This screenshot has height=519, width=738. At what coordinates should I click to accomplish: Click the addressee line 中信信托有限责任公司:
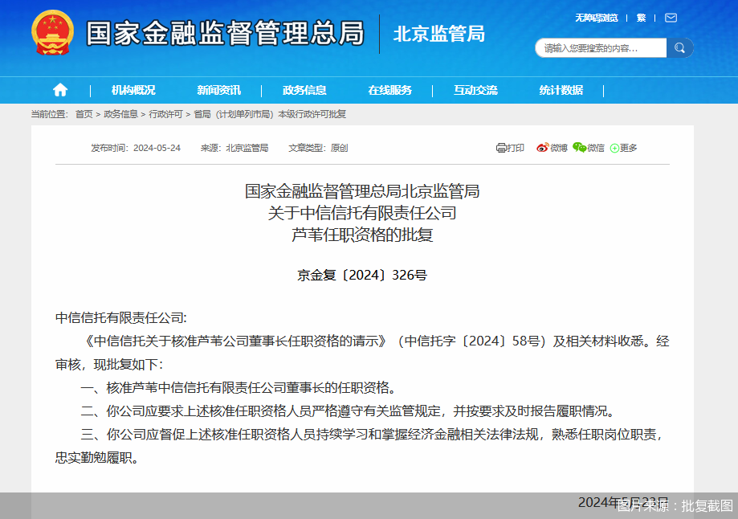pyautogui.click(x=121, y=318)
